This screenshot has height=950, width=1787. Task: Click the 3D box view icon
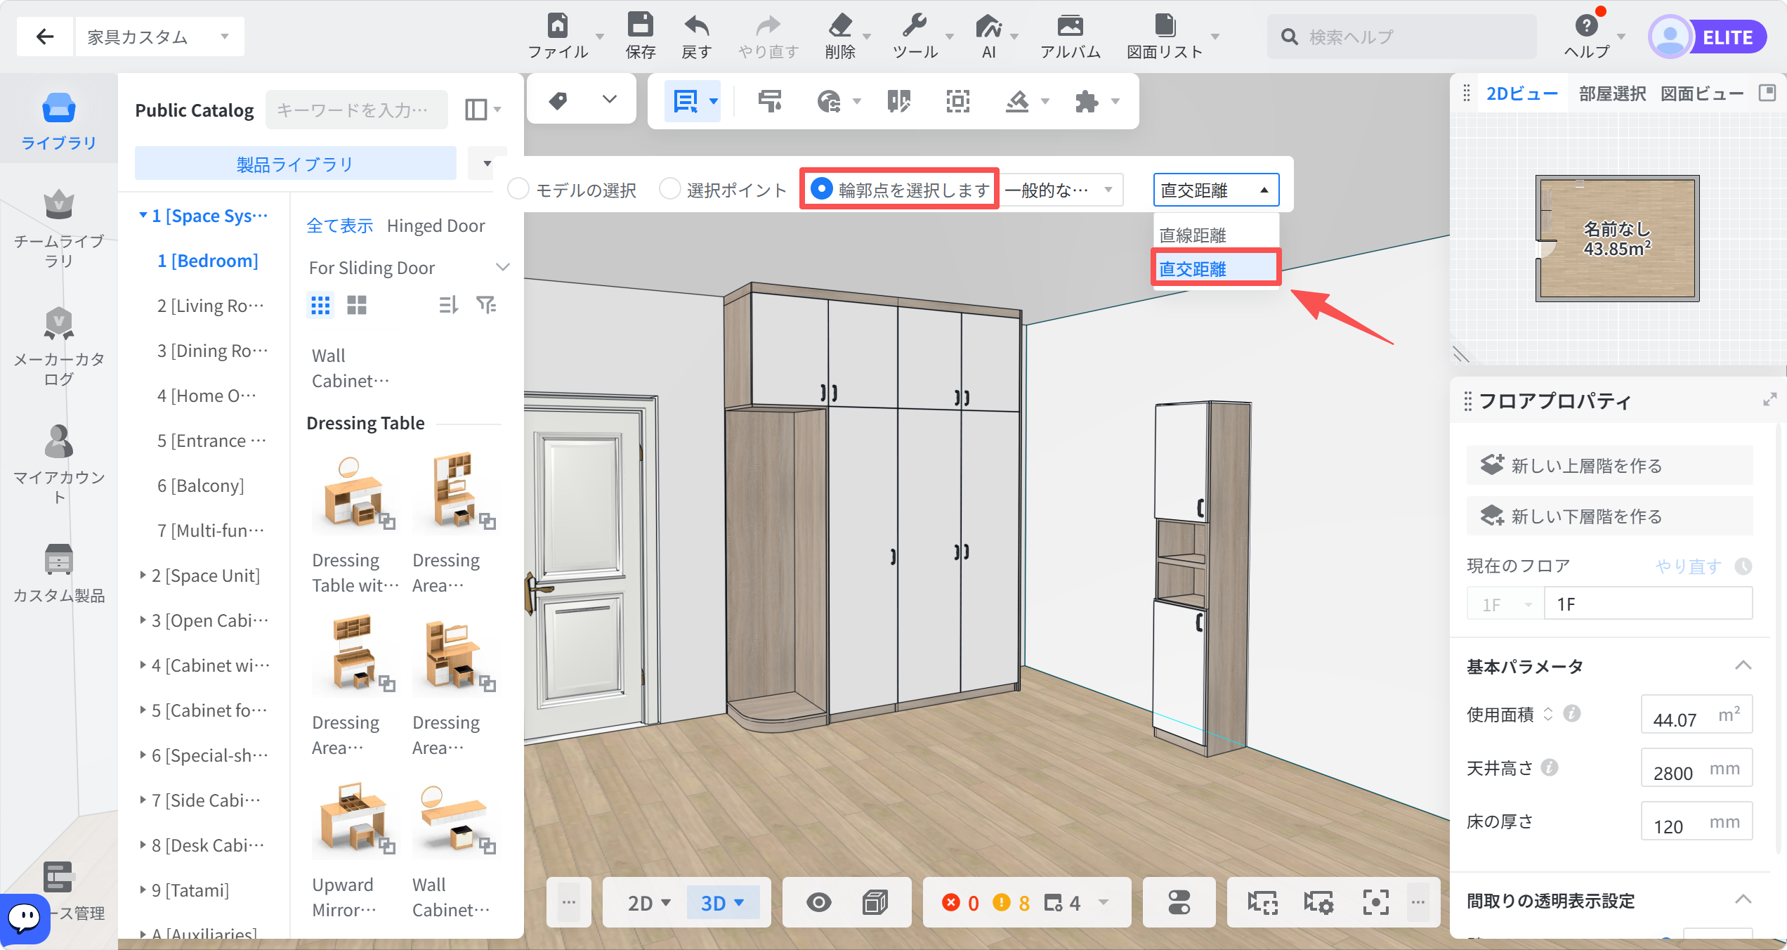pos(875,902)
